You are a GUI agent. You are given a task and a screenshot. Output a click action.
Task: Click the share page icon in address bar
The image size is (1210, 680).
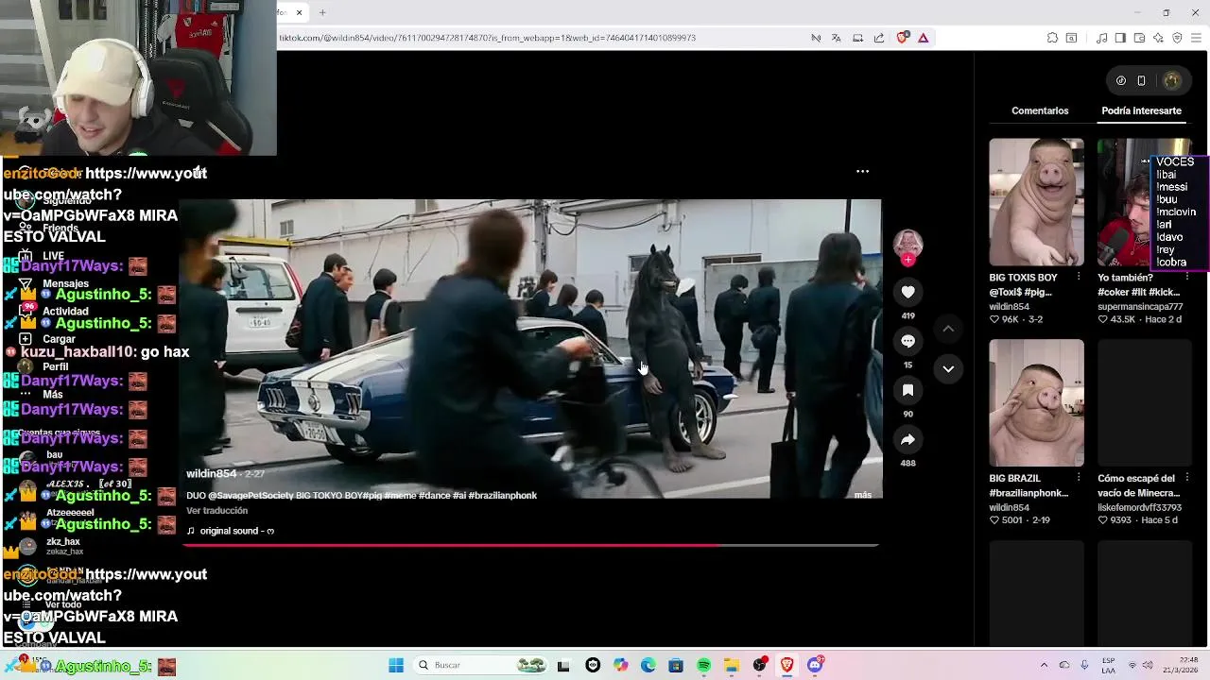click(x=879, y=38)
